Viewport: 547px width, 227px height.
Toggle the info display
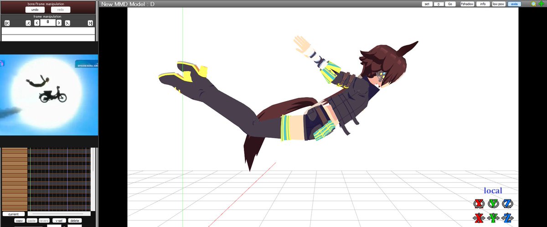483,4
